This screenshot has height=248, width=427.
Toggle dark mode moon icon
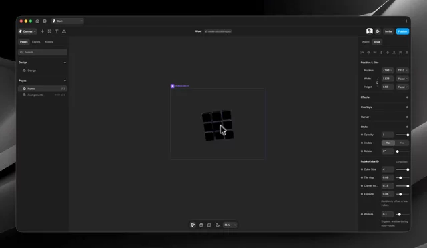tap(218, 225)
